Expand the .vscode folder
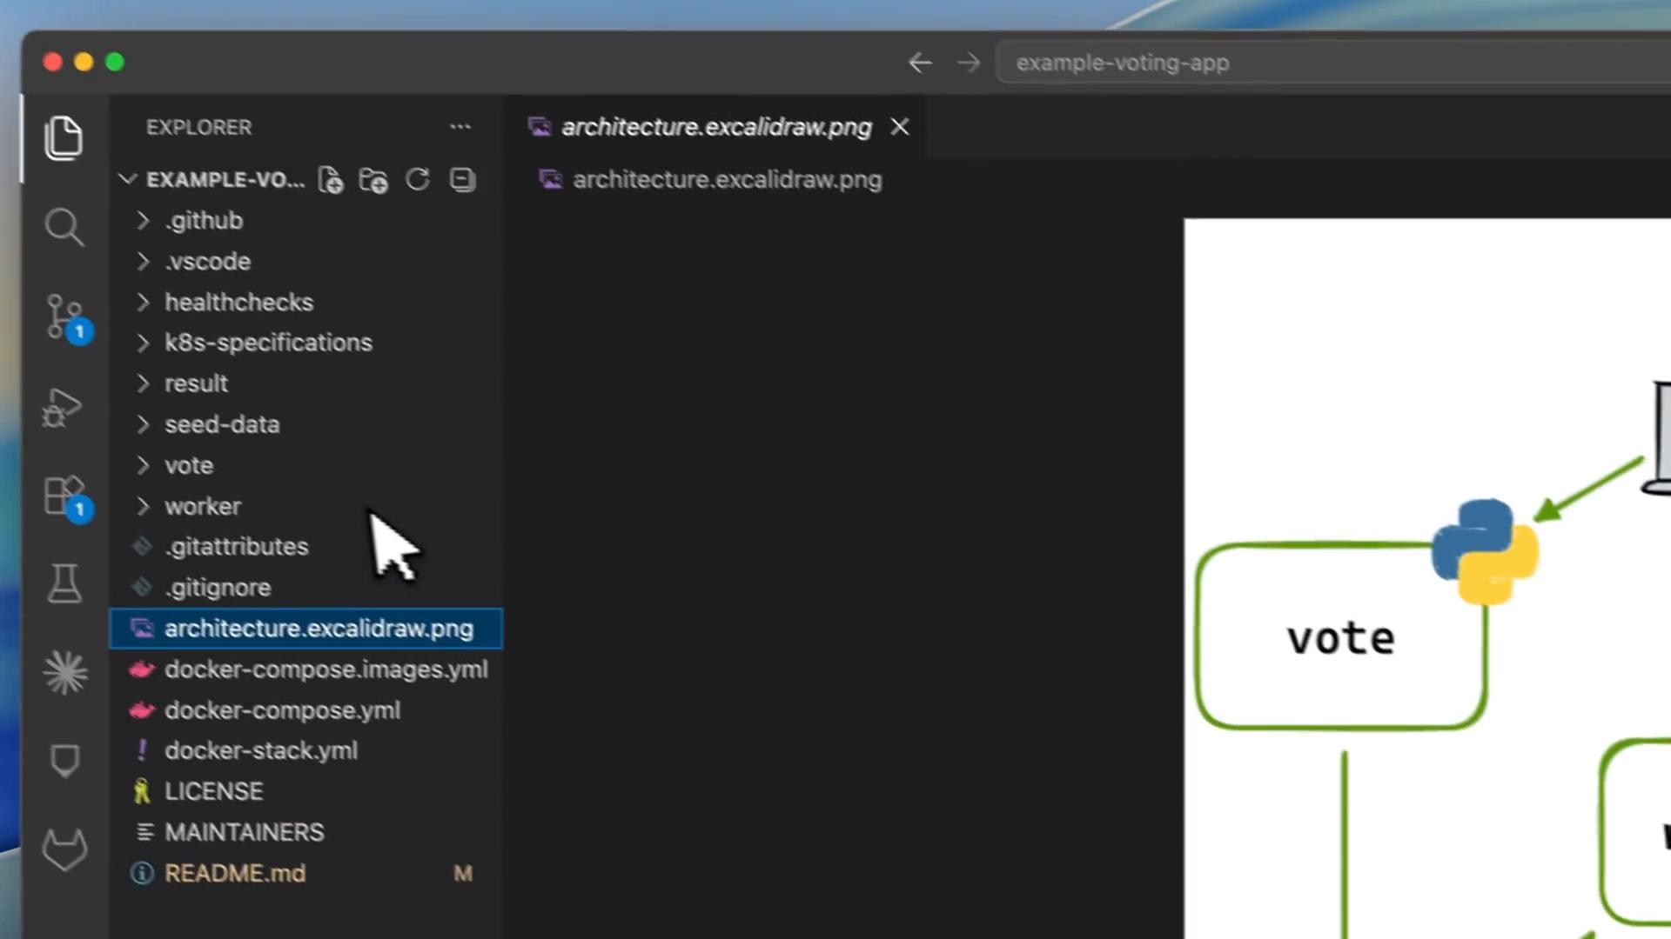Viewport: 1671px width, 939px height. pos(305,262)
